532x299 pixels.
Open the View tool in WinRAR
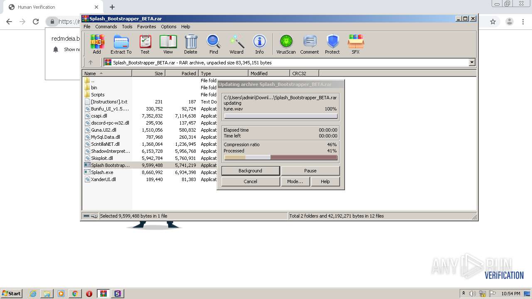tap(168, 44)
